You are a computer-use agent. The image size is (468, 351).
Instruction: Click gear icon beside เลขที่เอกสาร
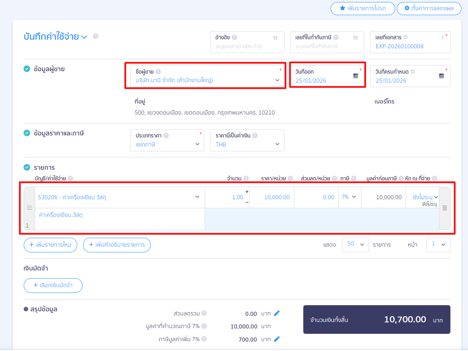[405, 37]
